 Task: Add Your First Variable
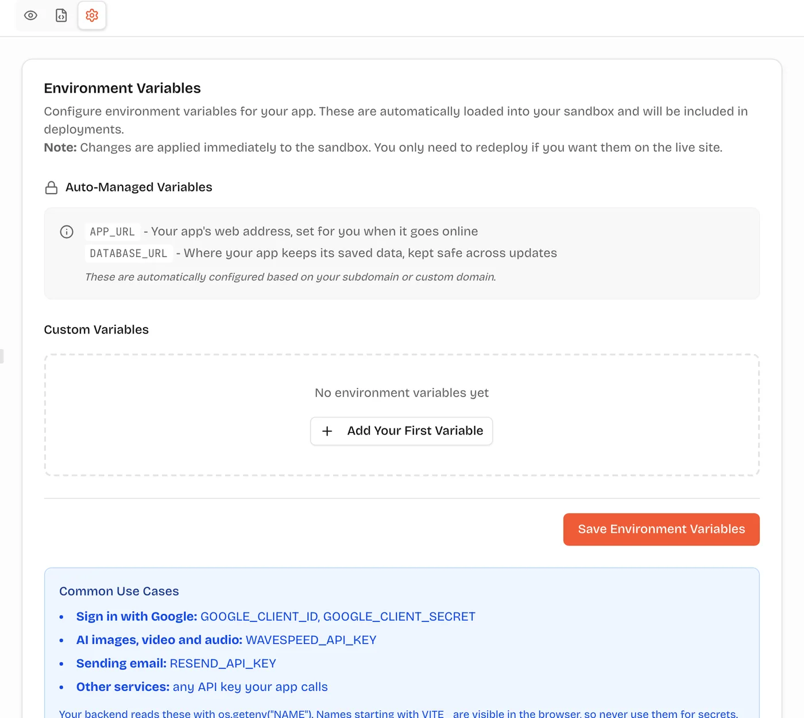pyautogui.click(x=401, y=431)
